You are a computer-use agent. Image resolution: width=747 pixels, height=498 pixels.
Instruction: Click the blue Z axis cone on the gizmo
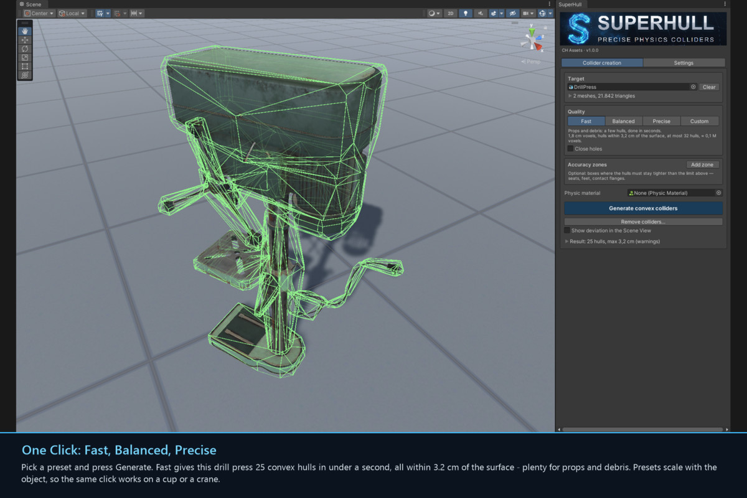538,37
